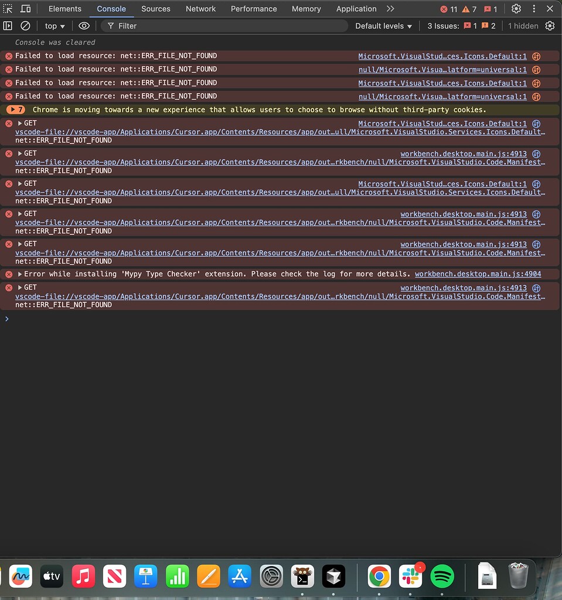This screenshot has width=562, height=600.
Task: Open DevTools settings gear in top bar
Action: (x=516, y=9)
